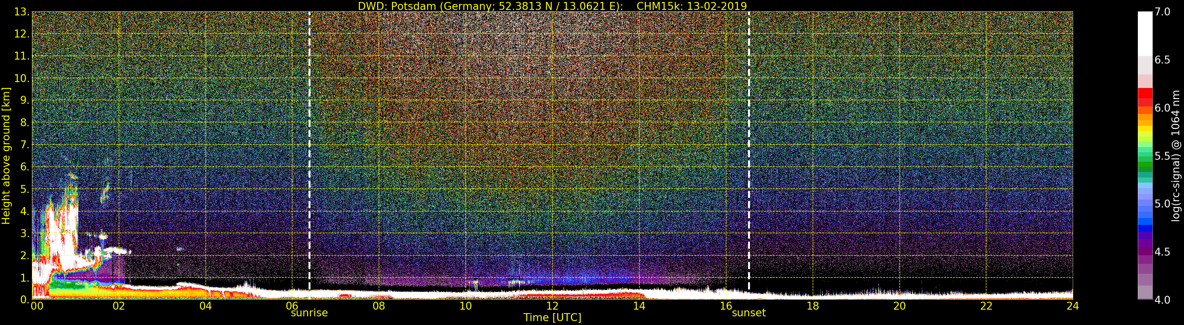Click the height axis tick '4.'
The width and height of the screenshot is (1184, 325).
(25, 211)
